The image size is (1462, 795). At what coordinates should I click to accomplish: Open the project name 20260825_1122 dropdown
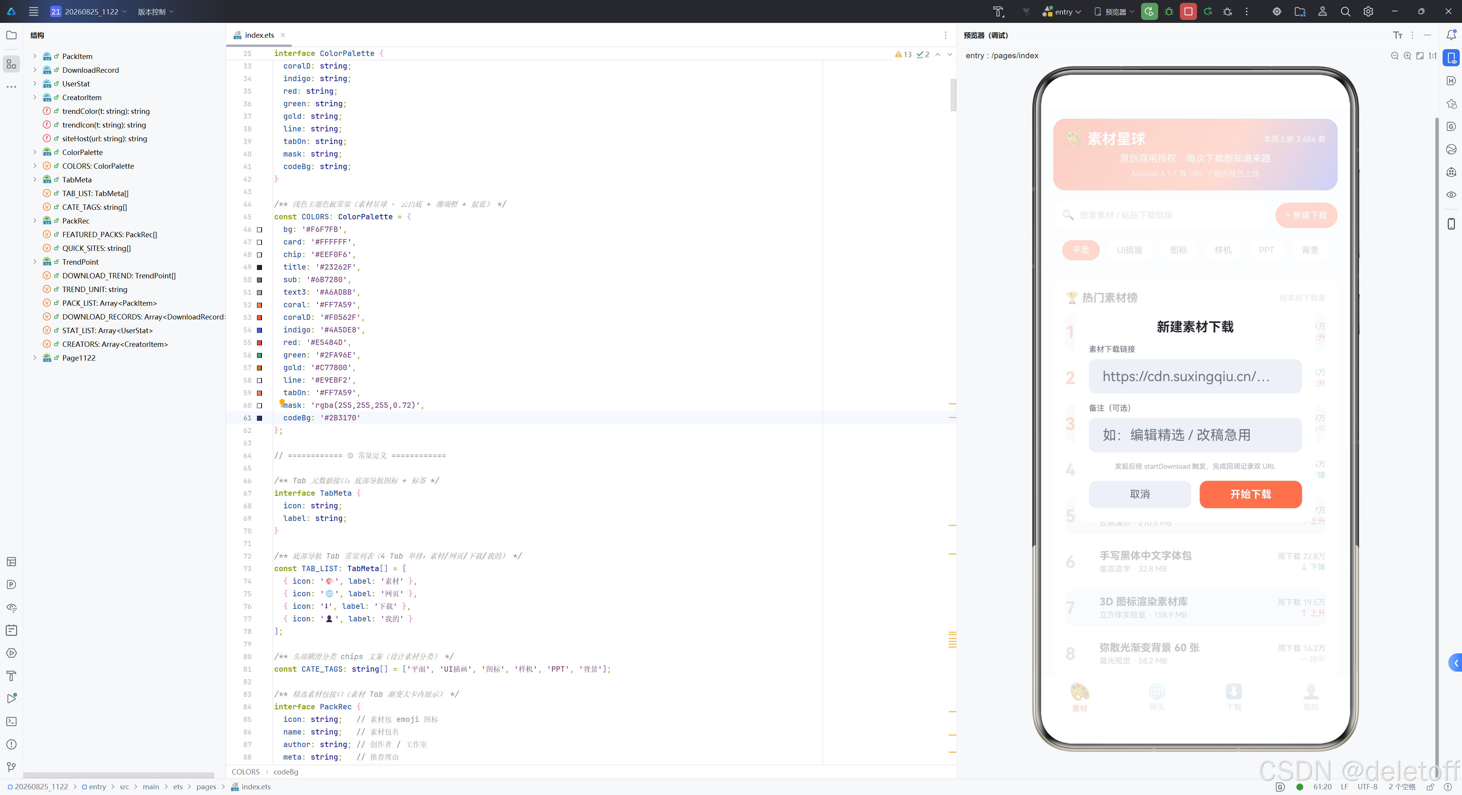(89, 11)
